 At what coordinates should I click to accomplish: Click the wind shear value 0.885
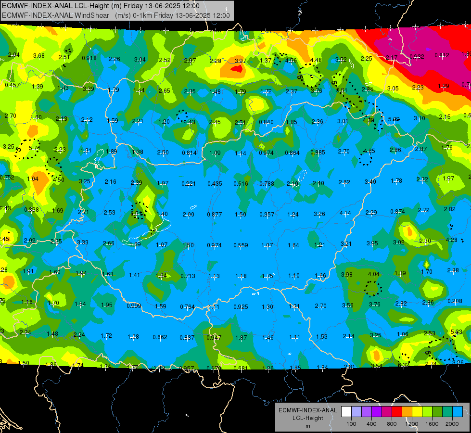[x=318, y=153]
